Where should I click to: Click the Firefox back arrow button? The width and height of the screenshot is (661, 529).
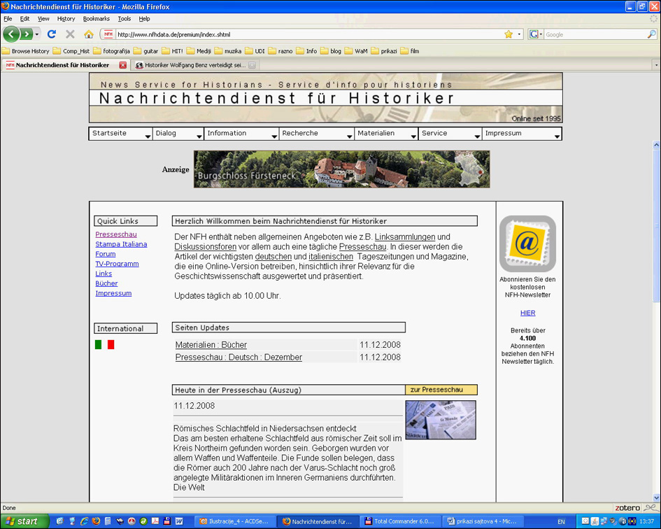point(12,34)
